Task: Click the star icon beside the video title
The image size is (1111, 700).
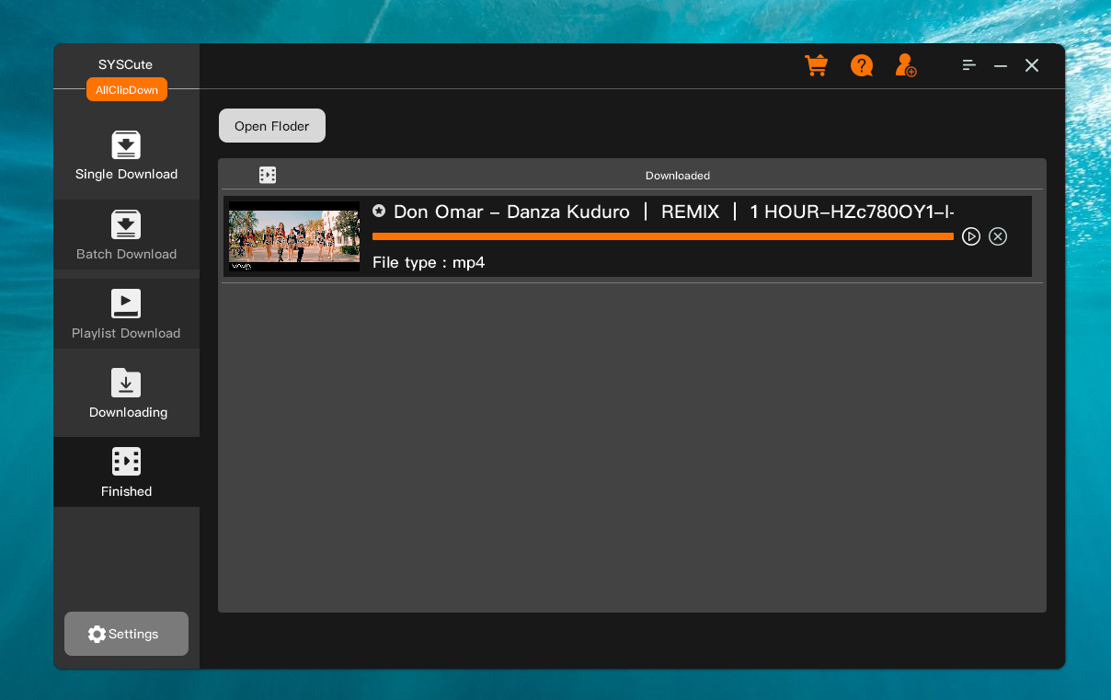Action: [x=379, y=212]
